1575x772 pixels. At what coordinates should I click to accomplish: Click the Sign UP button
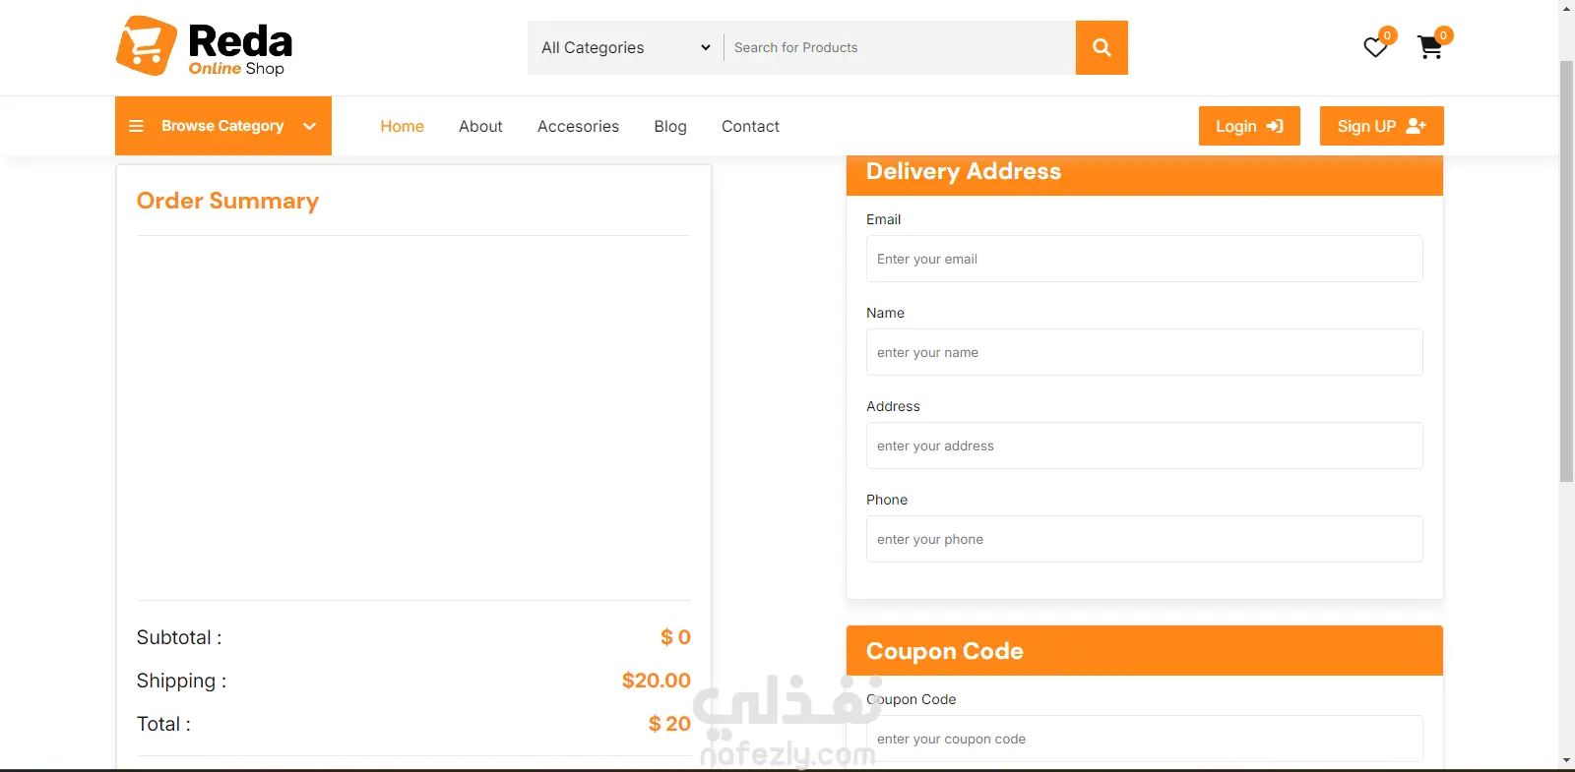pos(1381,126)
